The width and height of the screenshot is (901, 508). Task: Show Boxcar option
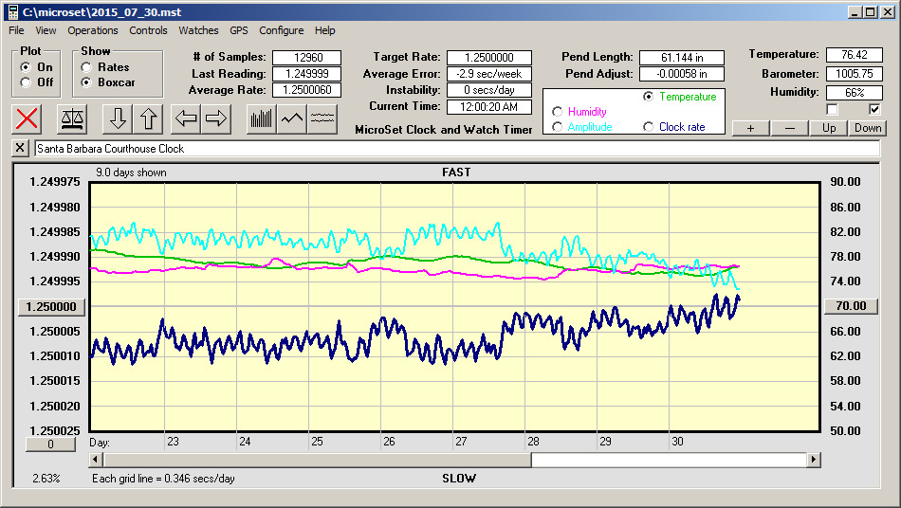(x=86, y=82)
